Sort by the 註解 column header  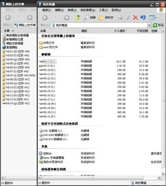click(x=155, y=31)
